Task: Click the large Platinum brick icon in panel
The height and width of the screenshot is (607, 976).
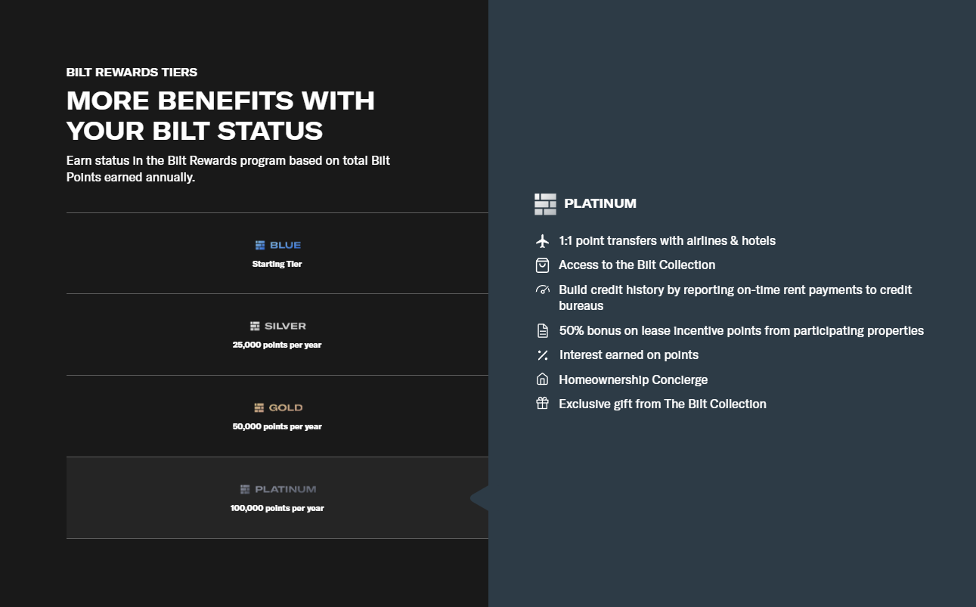Action: point(545,204)
